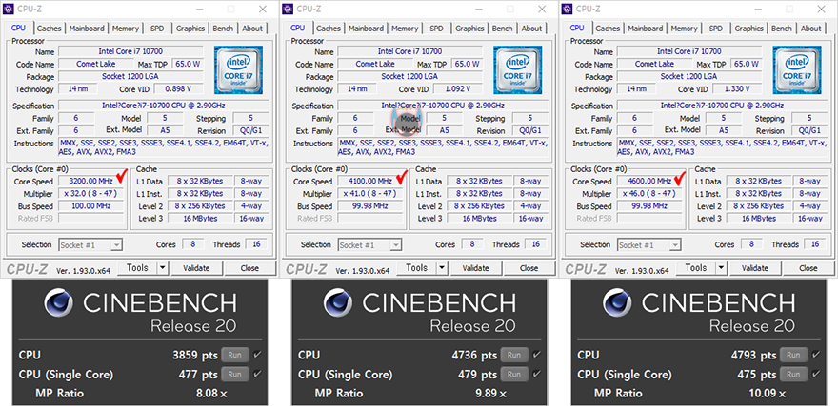Click Multiplier value x 46.0 (8 - 47)
Screen dimensions: 838x406
649,194
